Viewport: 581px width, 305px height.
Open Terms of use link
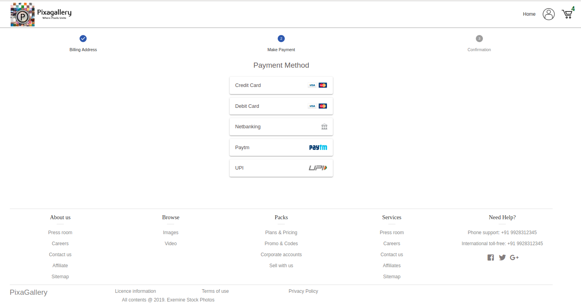point(215,291)
